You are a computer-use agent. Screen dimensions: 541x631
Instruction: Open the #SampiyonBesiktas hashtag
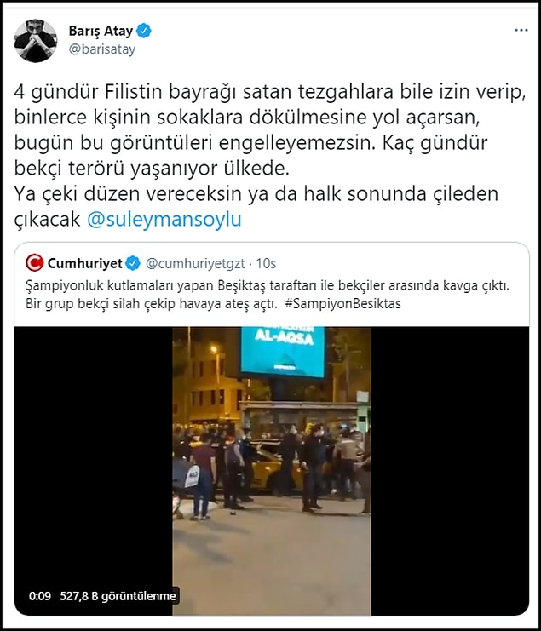pos(343,303)
